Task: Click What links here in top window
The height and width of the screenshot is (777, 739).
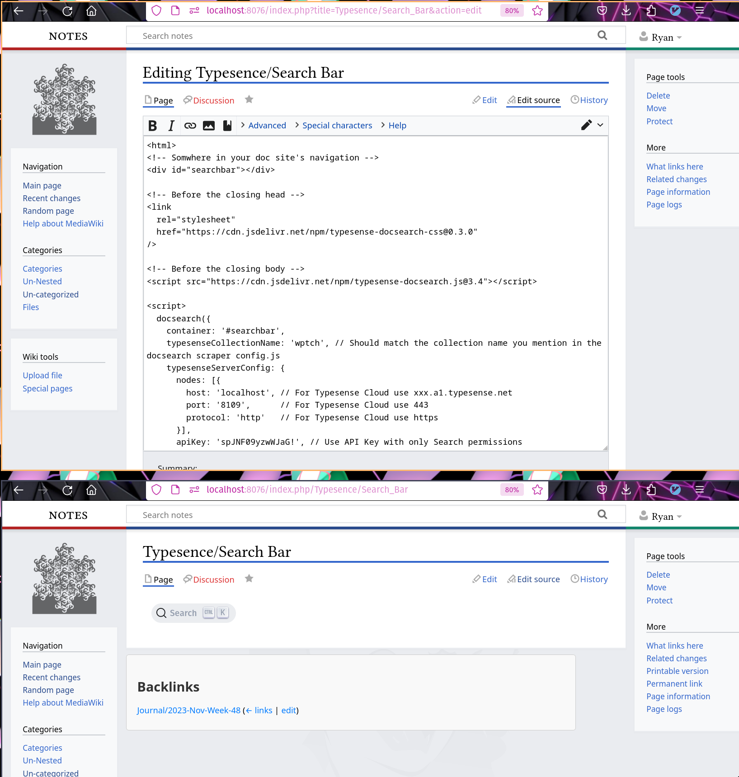Action: tap(674, 166)
